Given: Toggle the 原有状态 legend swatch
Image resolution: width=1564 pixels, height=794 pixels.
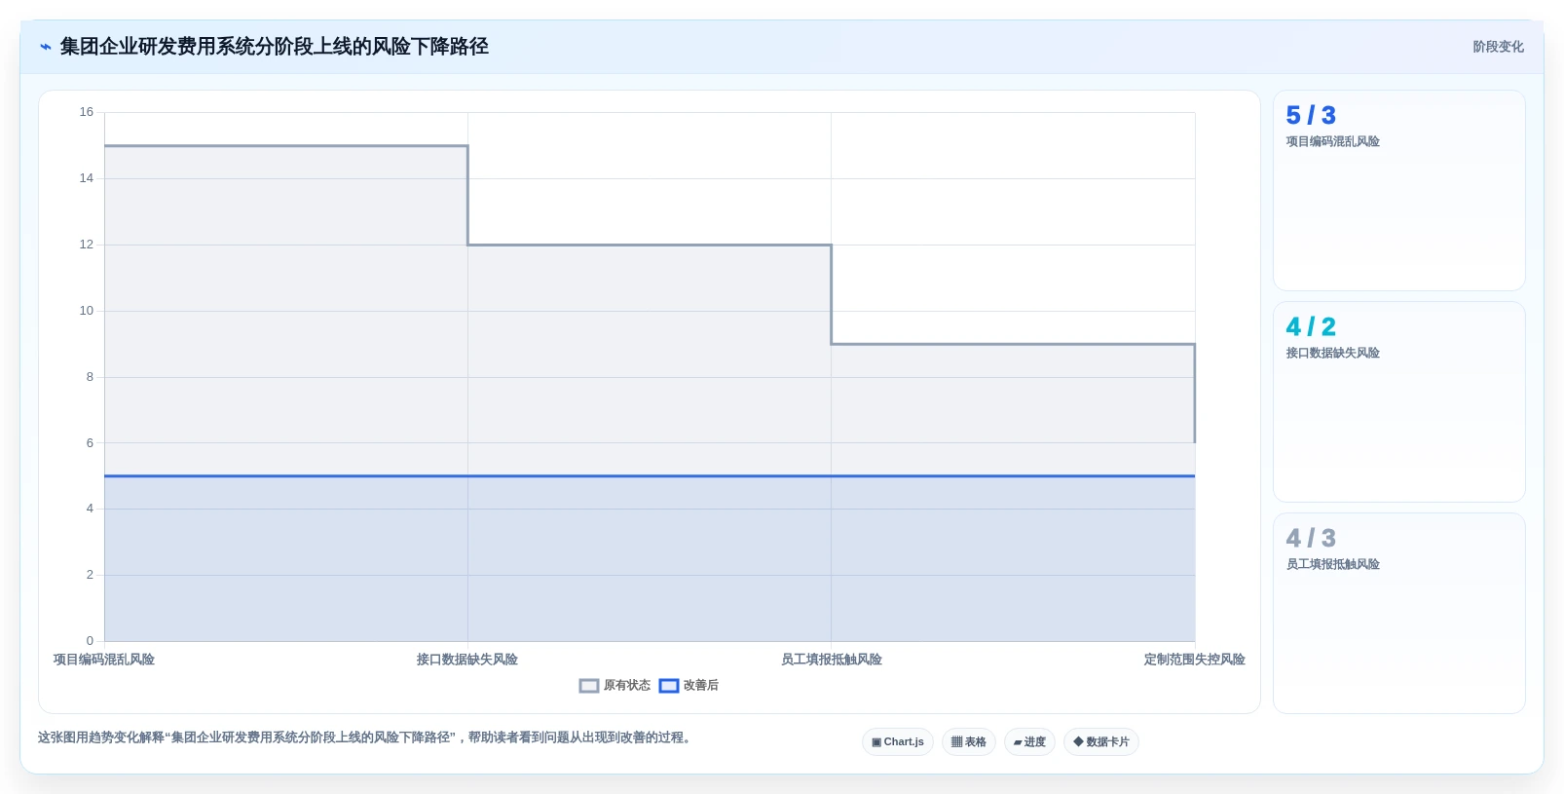Looking at the screenshot, I should pos(589,686).
